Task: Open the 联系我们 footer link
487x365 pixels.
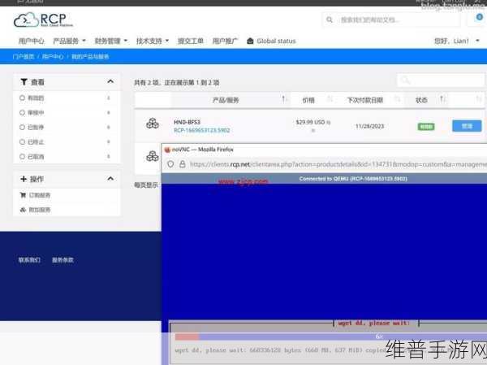Action: pyautogui.click(x=29, y=260)
